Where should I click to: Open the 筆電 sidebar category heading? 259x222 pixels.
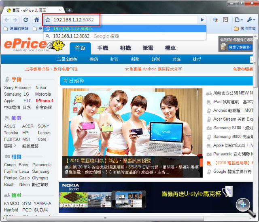tap(16, 118)
